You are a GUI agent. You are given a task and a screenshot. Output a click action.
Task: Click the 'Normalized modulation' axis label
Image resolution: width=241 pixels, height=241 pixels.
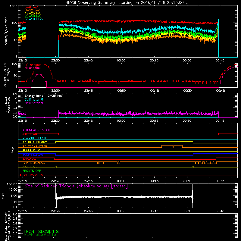[x=8, y=105]
